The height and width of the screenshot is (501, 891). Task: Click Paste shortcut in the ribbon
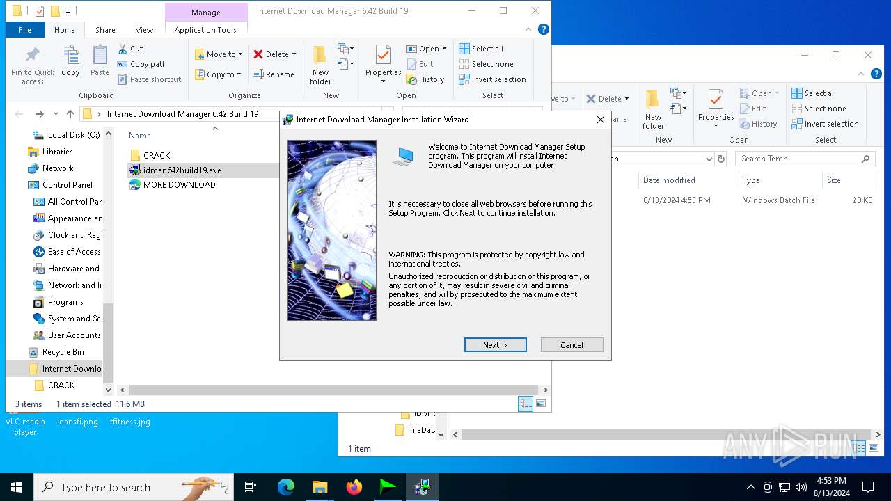click(x=149, y=79)
